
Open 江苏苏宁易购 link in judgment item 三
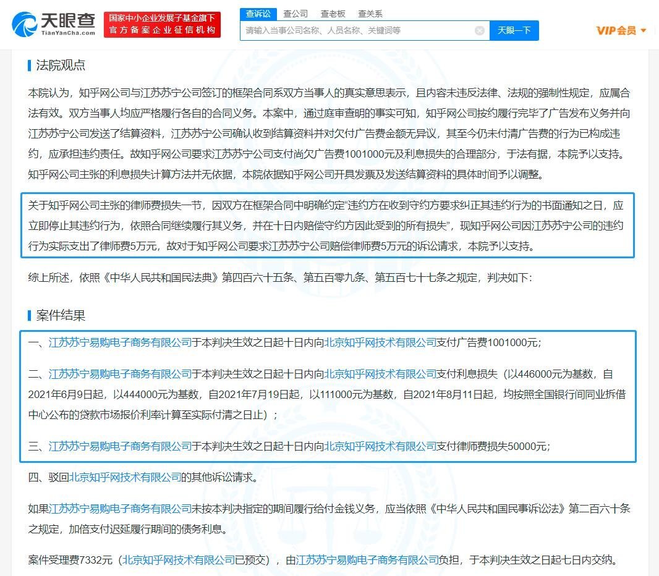[x=120, y=446]
